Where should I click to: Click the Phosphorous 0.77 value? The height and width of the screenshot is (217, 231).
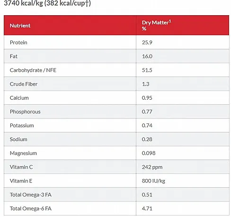pyautogui.click(x=147, y=112)
